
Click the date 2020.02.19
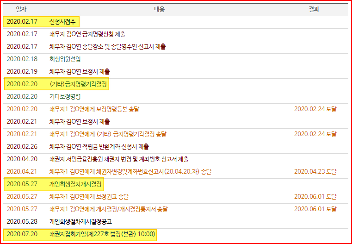(22, 72)
